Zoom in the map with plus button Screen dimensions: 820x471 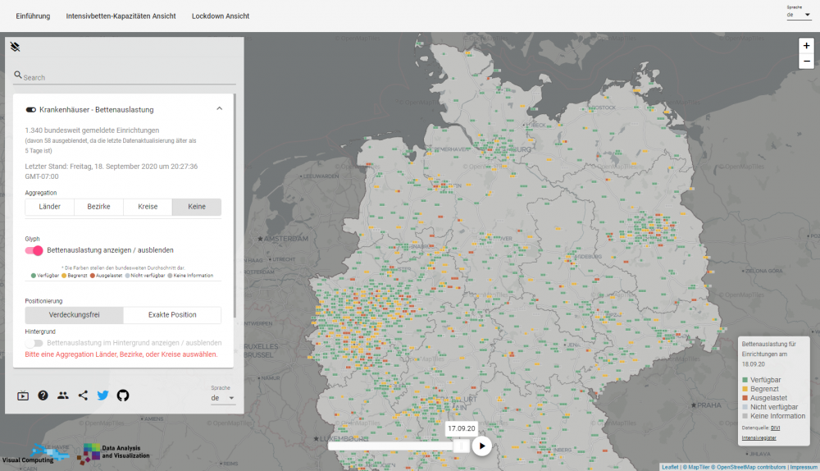click(806, 46)
